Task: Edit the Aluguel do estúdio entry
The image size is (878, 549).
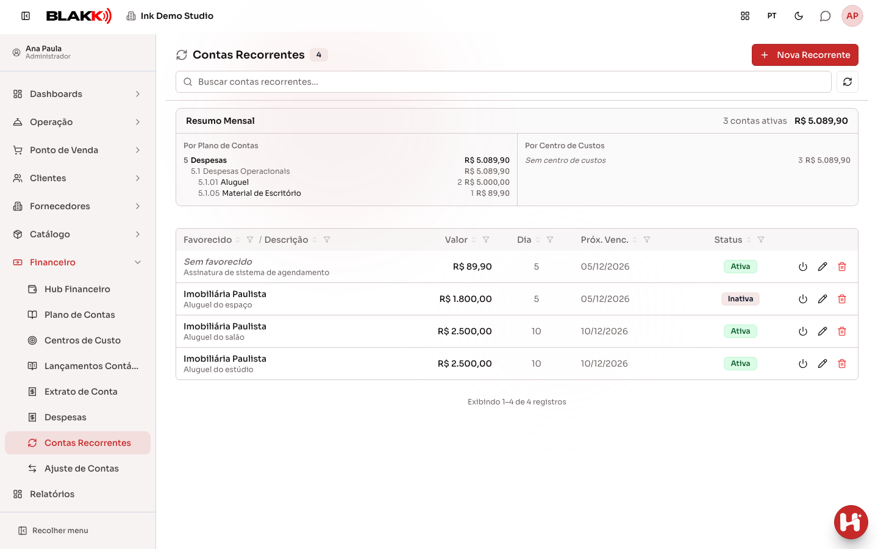Action: pos(823,364)
